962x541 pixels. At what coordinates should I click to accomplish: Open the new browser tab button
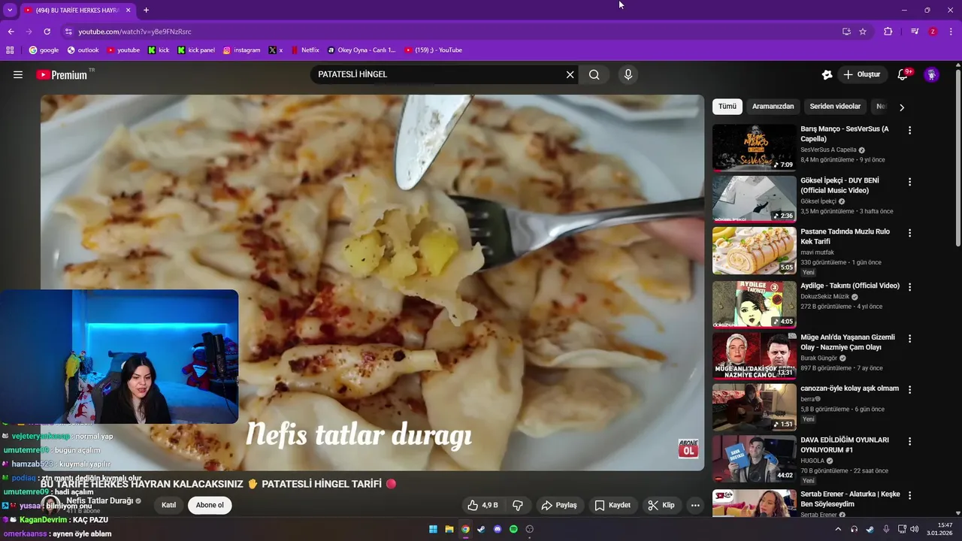pyautogui.click(x=146, y=11)
